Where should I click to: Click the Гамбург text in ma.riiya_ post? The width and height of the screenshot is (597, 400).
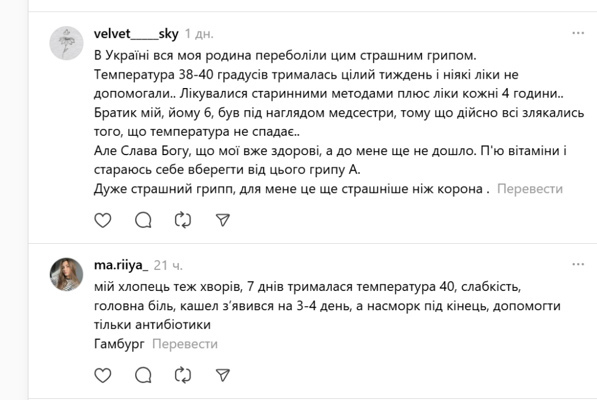point(119,344)
